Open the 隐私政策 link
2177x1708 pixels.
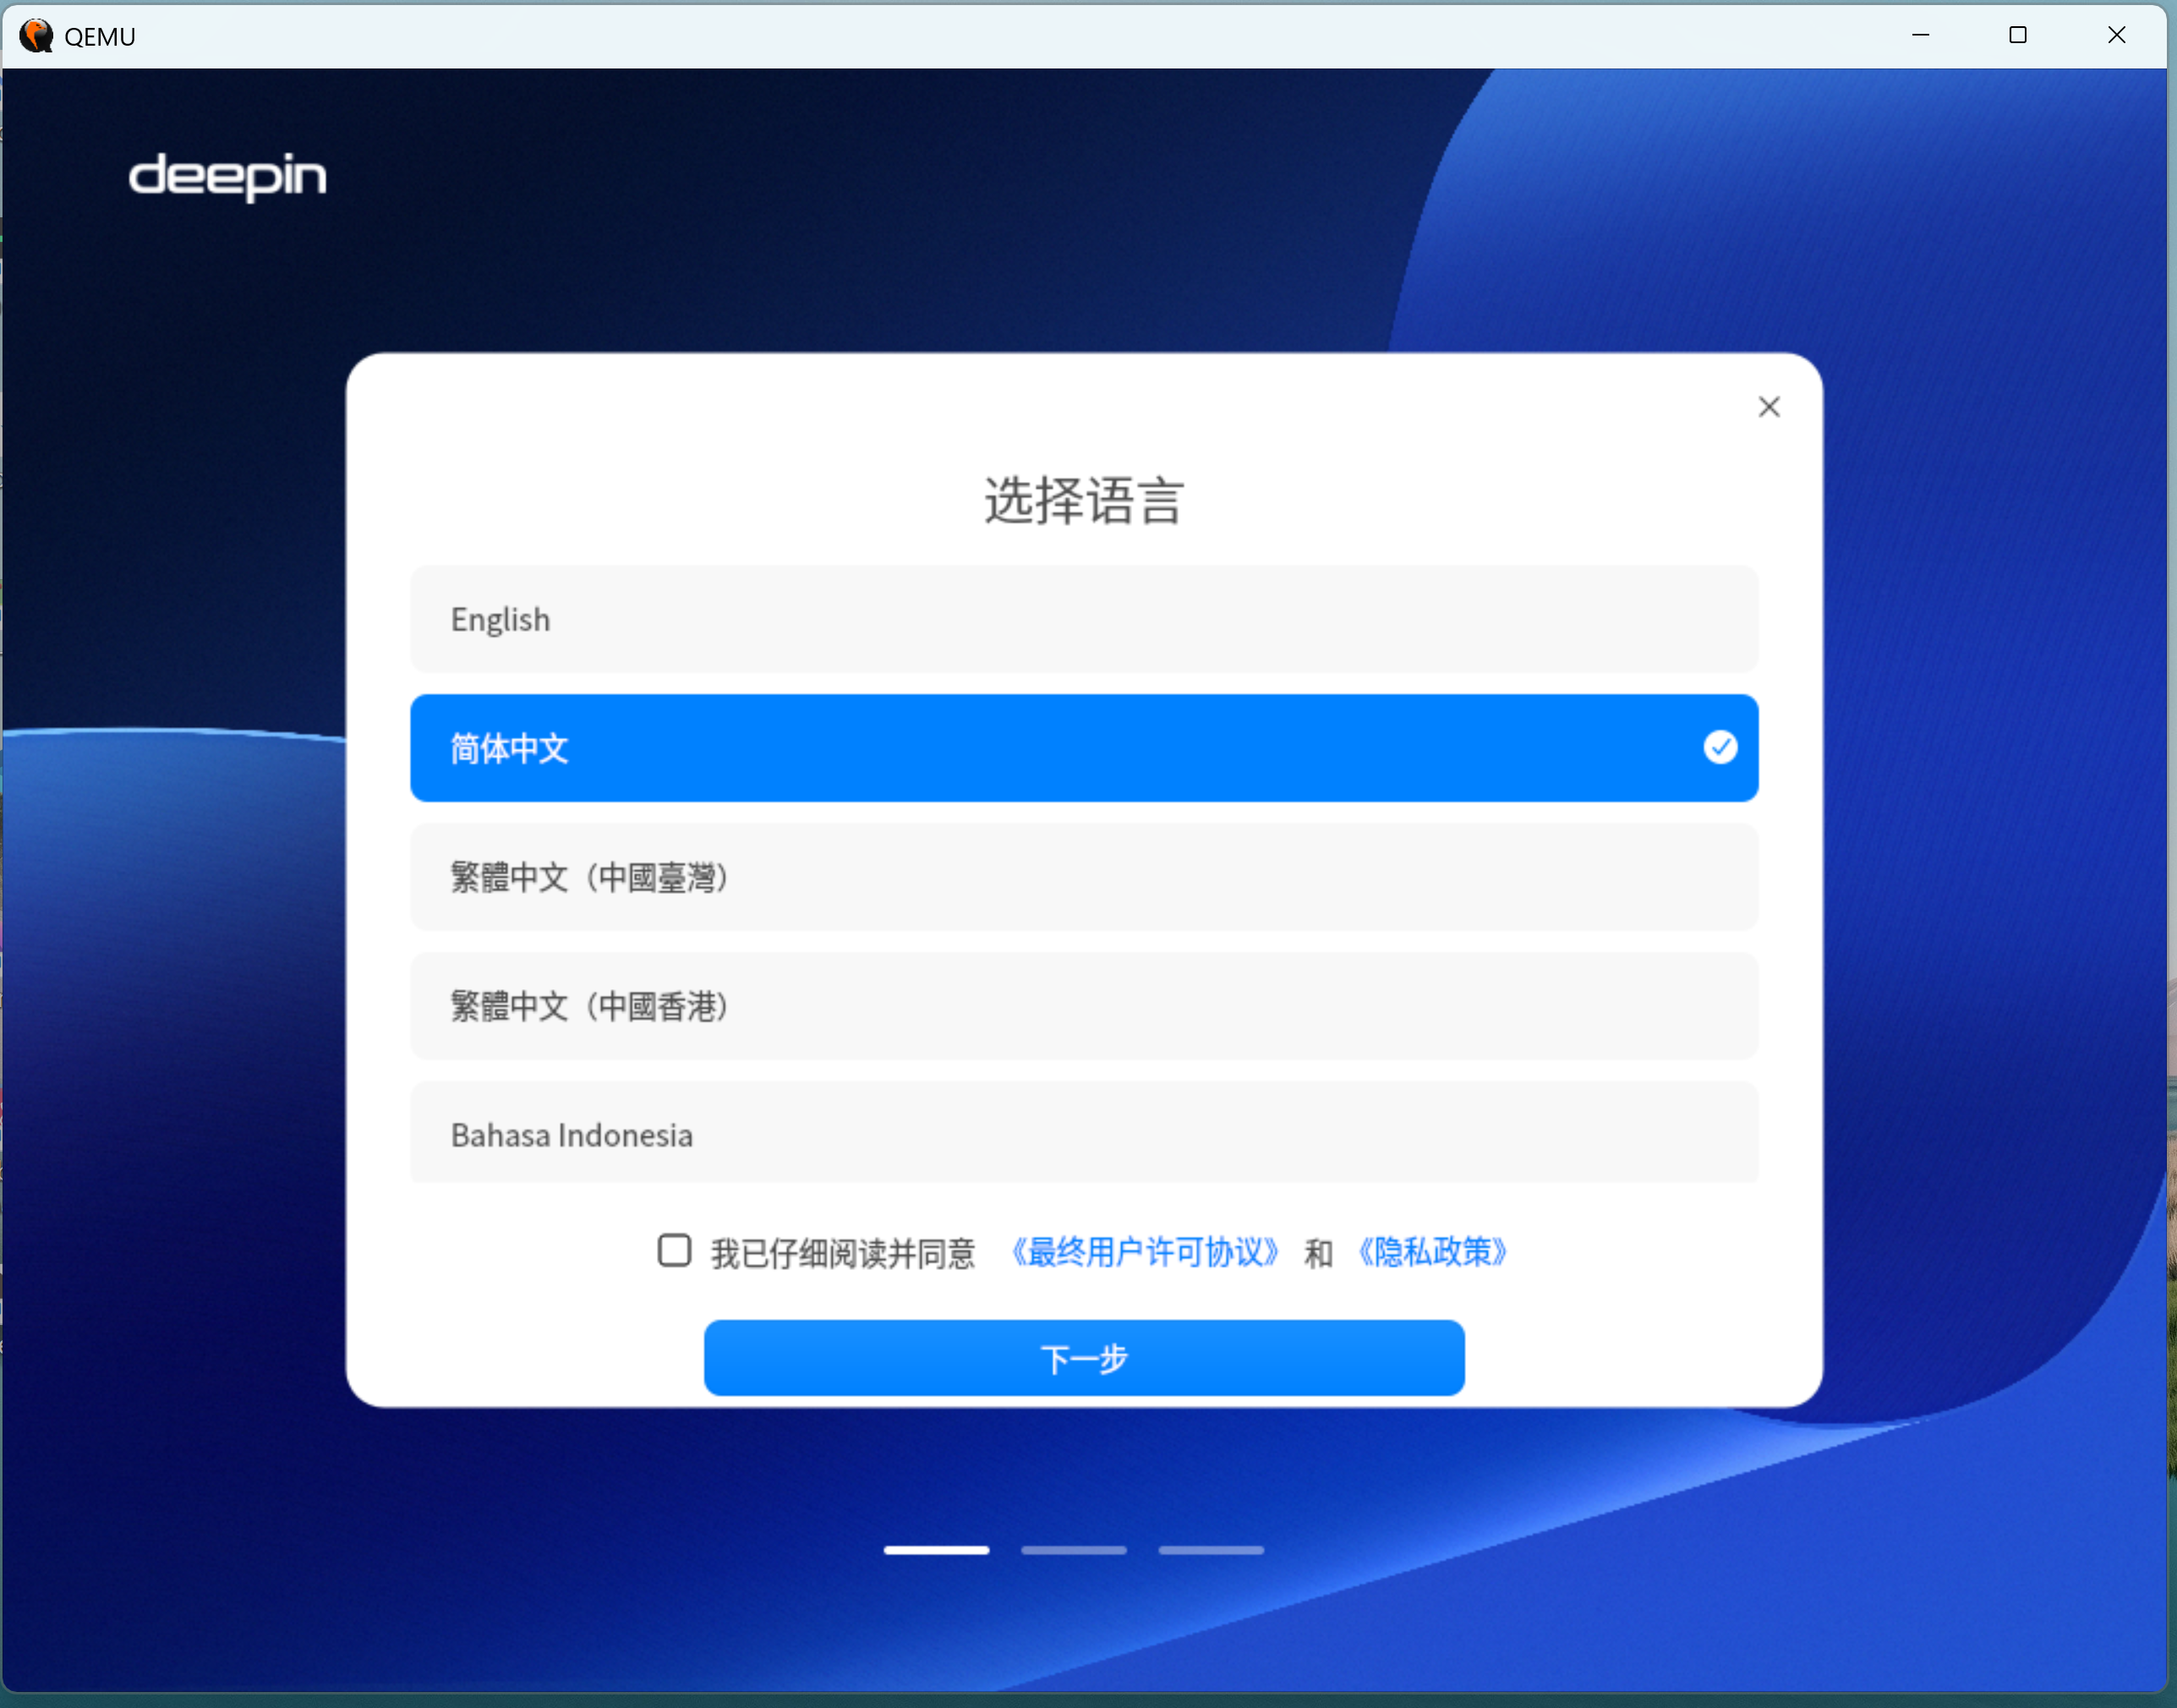click(x=1431, y=1252)
